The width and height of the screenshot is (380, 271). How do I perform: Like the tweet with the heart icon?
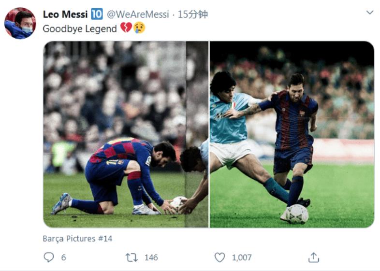[x=219, y=257]
